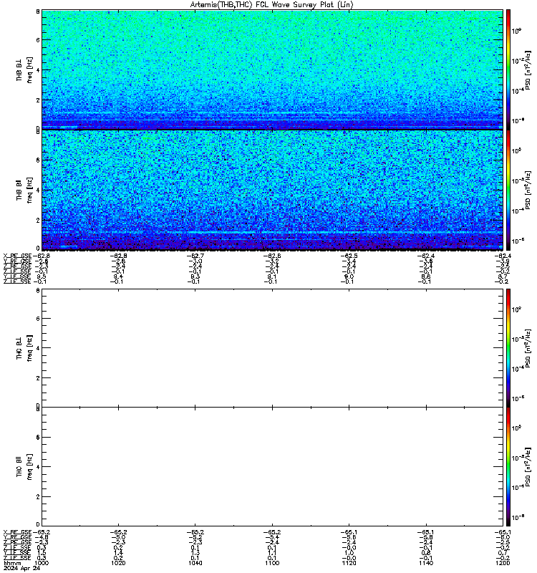The width and height of the screenshot is (537, 573).
Task: Click the THC Y_RE_GSE value '-5.4'
Action: coord(272,537)
